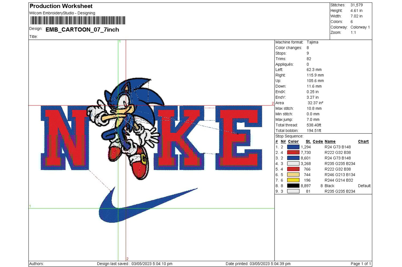Viewport: 402px width, 267px height.
Task: Click the EndX value "0.25 in"
Action: pyautogui.click(x=313, y=92)
